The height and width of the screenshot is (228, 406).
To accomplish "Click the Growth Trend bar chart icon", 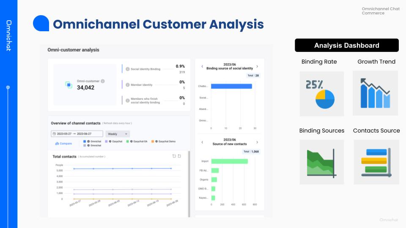I will (375, 93).
